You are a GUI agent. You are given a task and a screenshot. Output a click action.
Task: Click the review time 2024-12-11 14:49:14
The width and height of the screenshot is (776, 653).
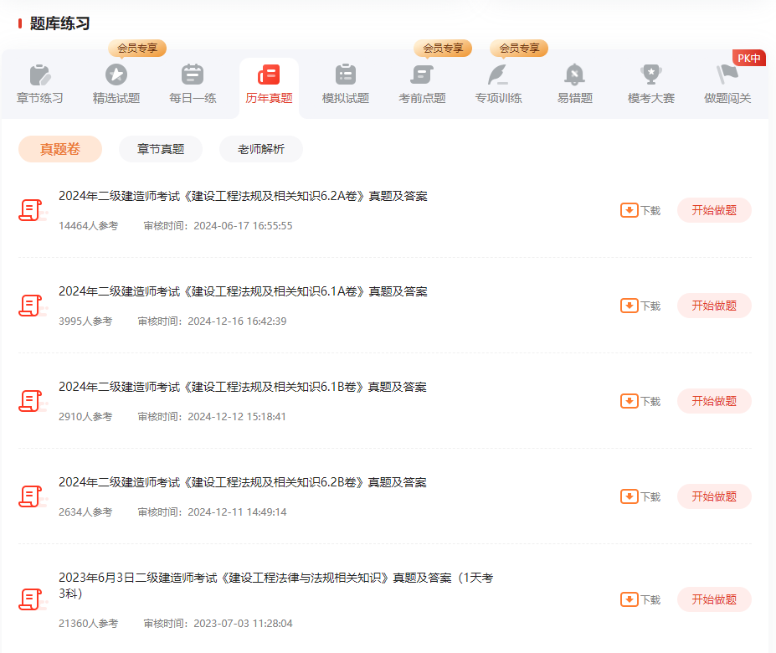(237, 512)
